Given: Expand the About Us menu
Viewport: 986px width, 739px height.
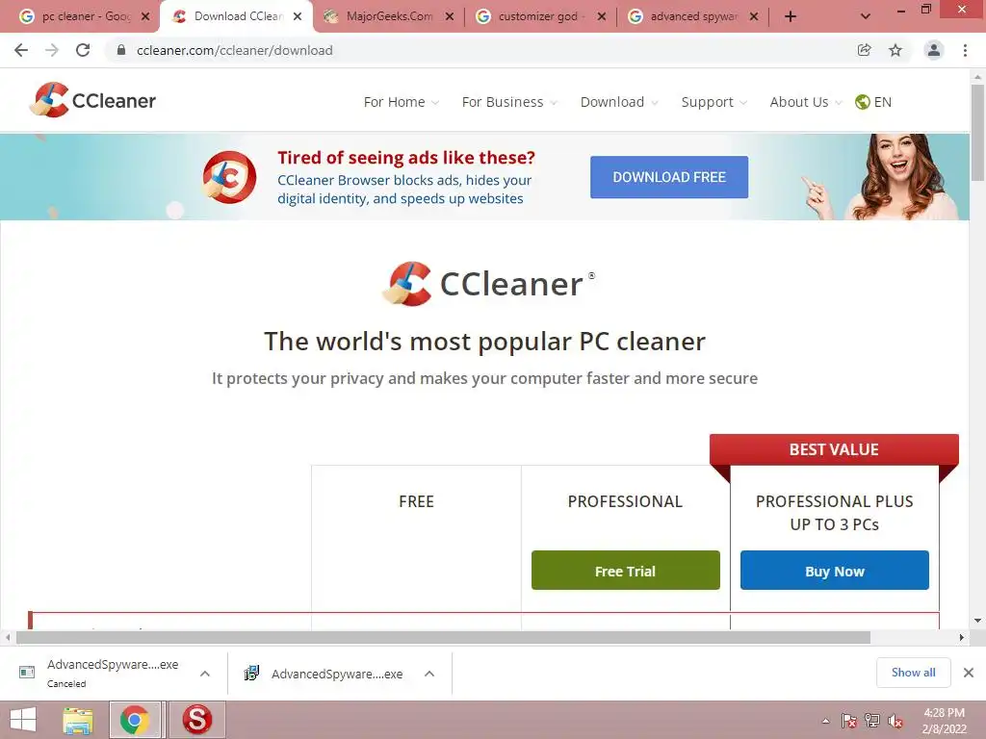Looking at the screenshot, I should click(x=806, y=102).
